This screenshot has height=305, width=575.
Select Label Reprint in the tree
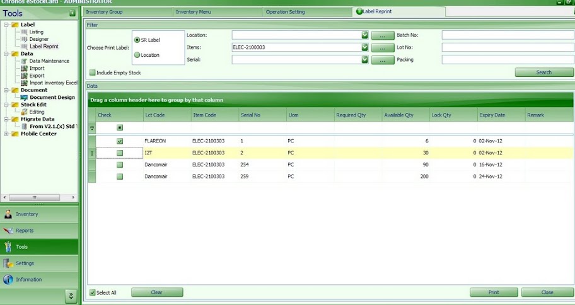click(x=44, y=46)
